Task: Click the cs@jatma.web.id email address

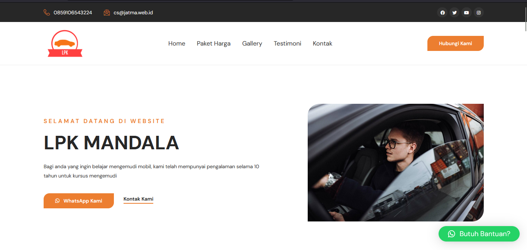Action: pyautogui.click(x=133, y=12)
